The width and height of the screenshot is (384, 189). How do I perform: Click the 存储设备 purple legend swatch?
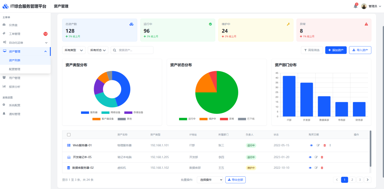(x=128, y=113)
